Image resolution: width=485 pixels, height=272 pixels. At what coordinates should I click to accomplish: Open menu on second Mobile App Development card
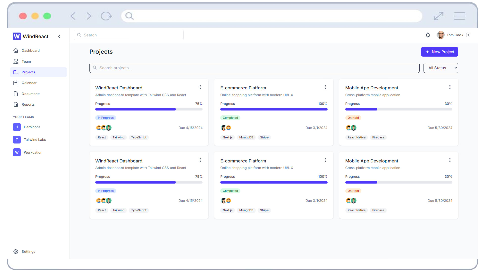(x=450, y=160)
